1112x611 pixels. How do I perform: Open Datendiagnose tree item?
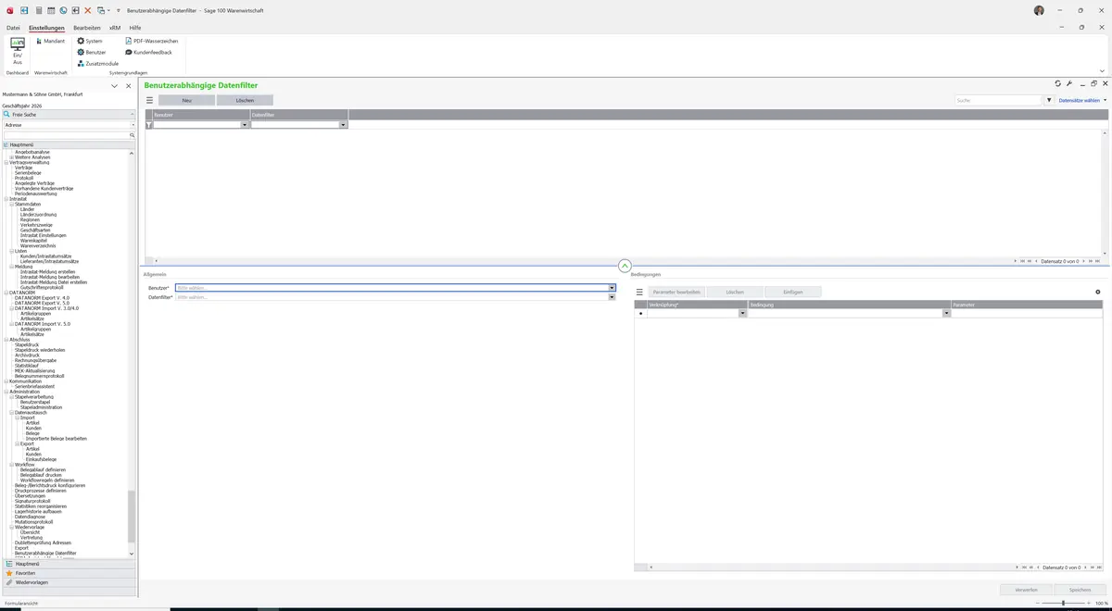pos(30,517)
